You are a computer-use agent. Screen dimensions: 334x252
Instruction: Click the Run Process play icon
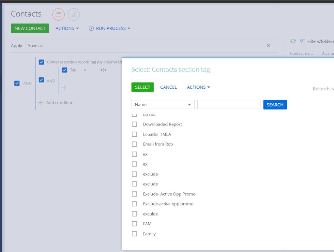91,28
